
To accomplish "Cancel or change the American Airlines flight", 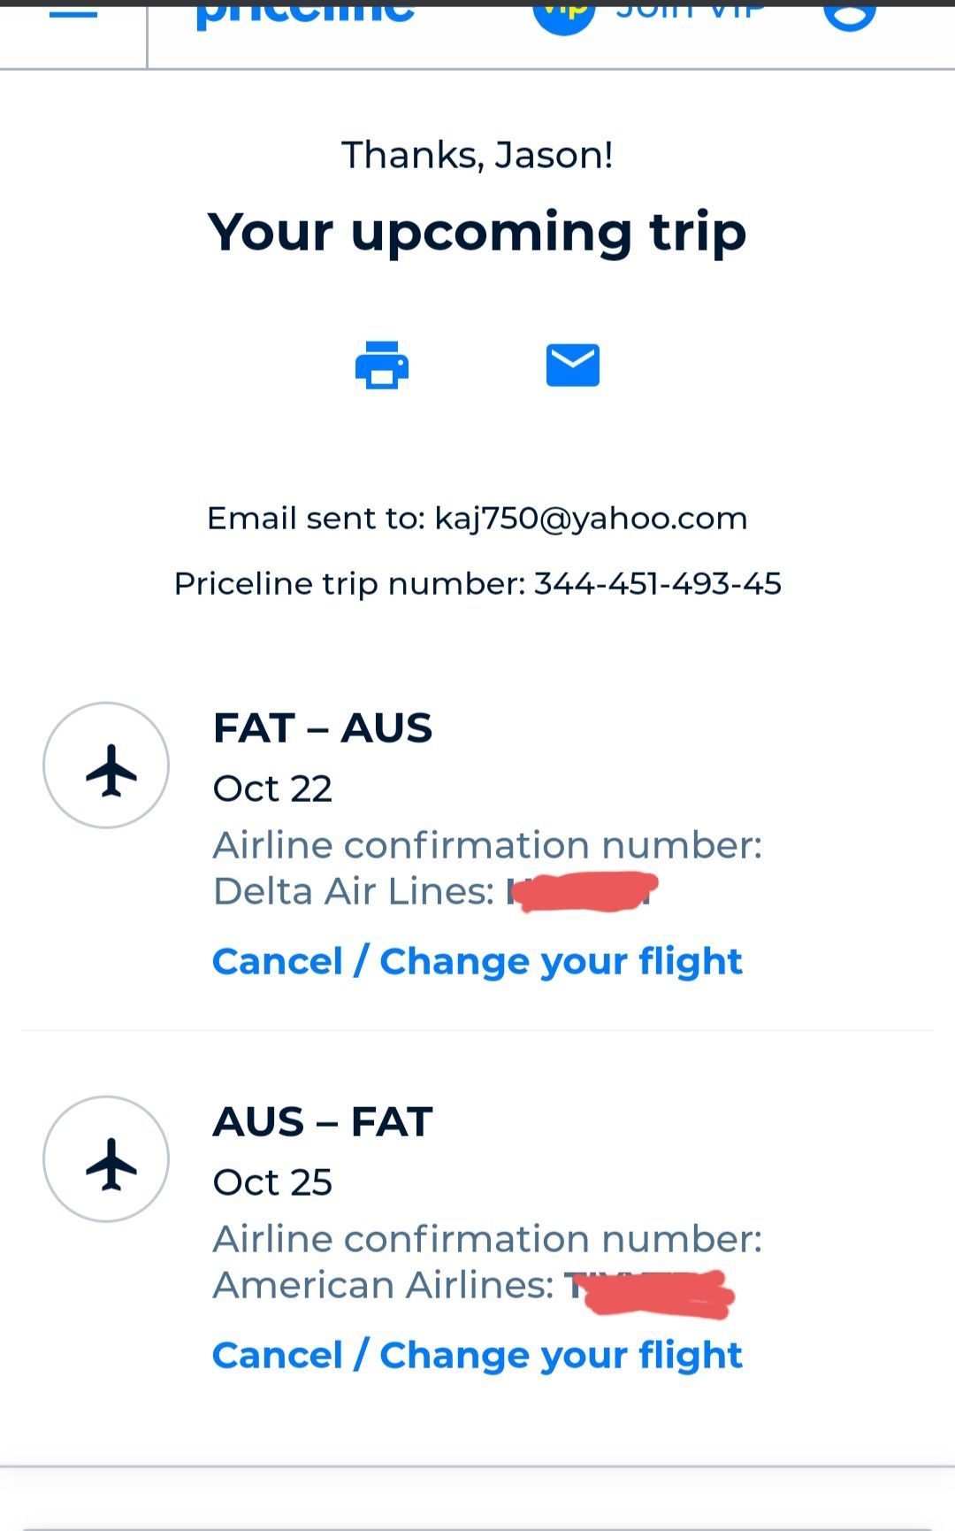I will (477, 1355).
